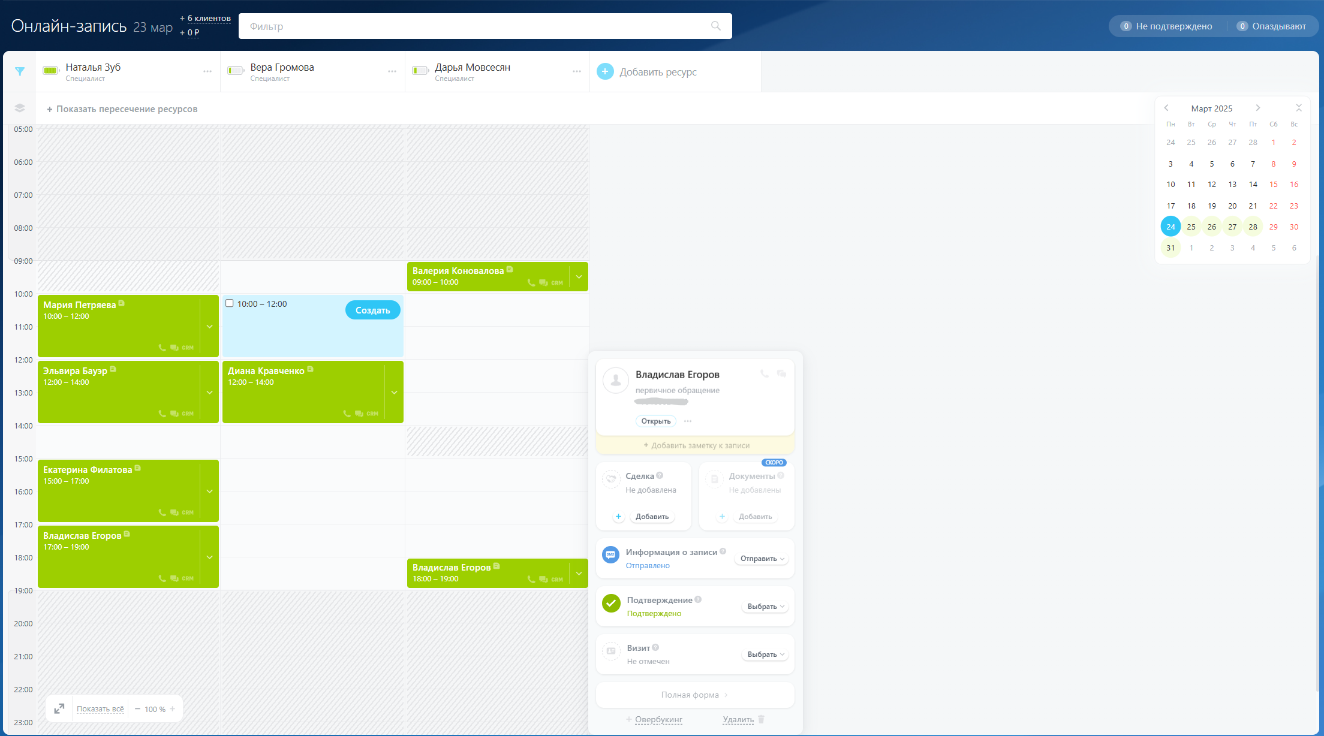This screenshot has width=1324, height=736.
Task: Increase the zoom level with the plus next to 100 %
Action: (173, 709)
